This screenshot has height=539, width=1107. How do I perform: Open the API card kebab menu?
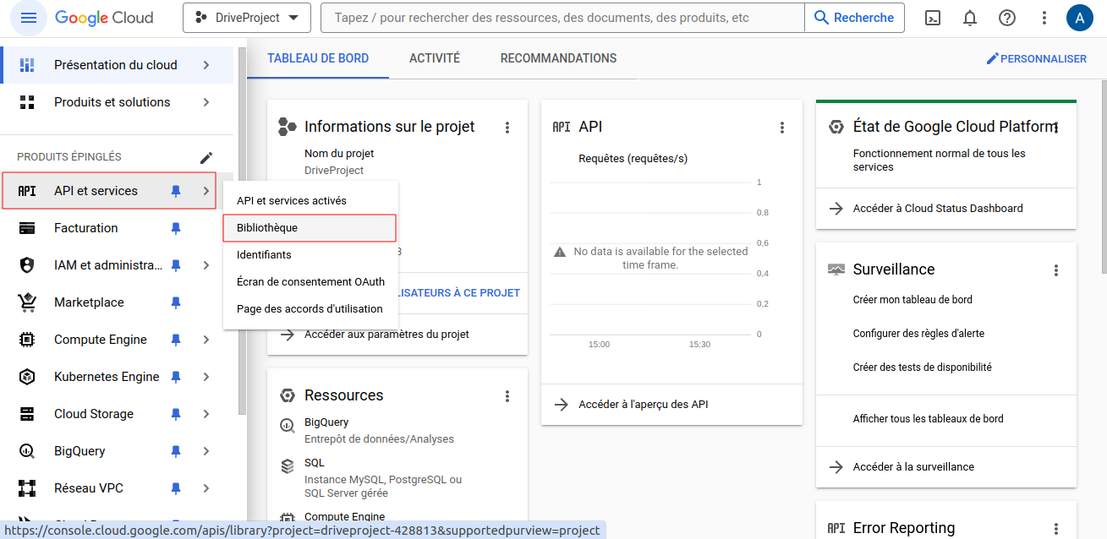tap(782, 127)
